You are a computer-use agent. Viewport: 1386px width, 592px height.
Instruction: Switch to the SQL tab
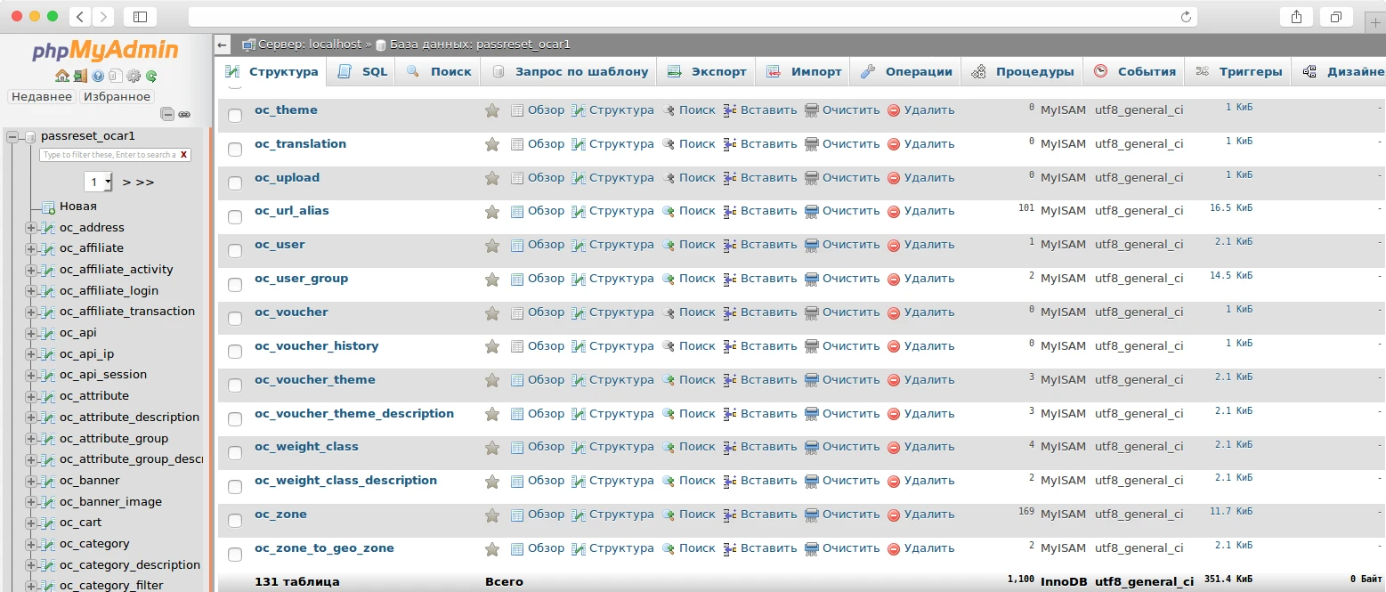point(362,71)
